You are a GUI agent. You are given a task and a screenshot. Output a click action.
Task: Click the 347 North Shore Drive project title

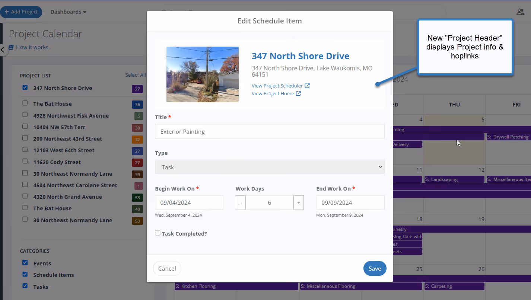click(x=301, y=56)
